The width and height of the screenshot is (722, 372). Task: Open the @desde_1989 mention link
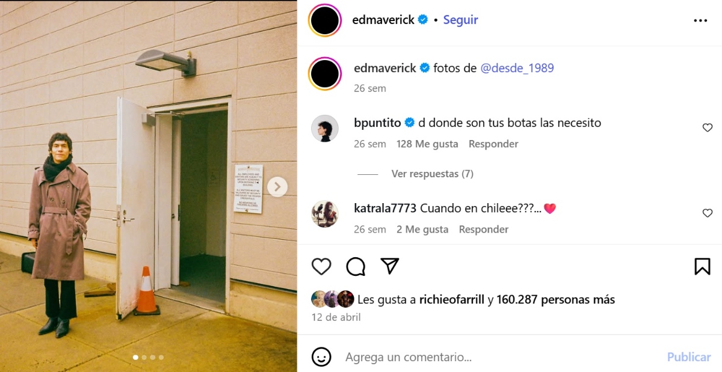point(517,68)
